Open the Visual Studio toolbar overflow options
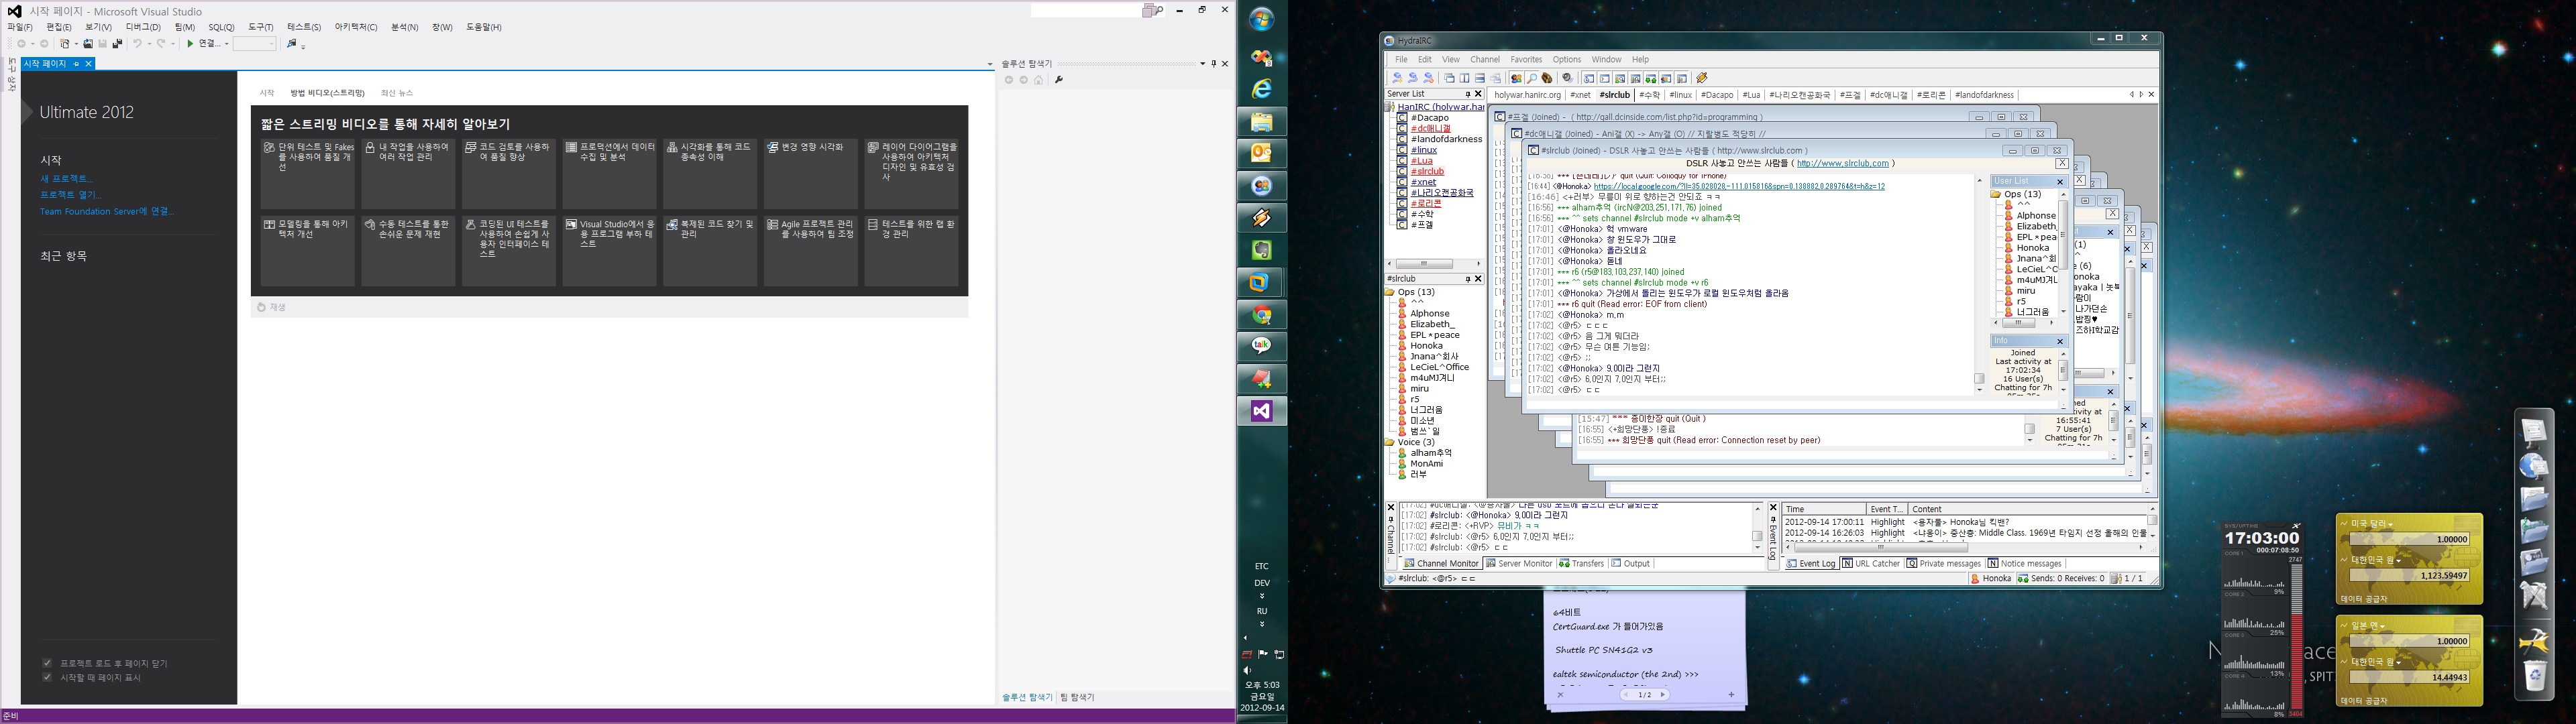The image size is (2576, 724). point(303,46)
